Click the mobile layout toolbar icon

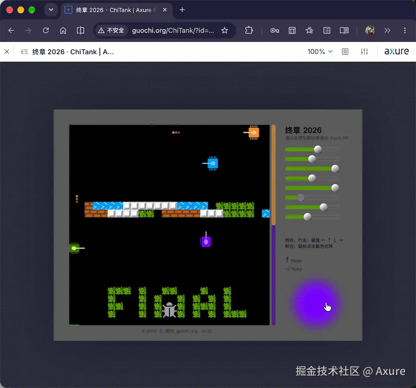point(292,30)
